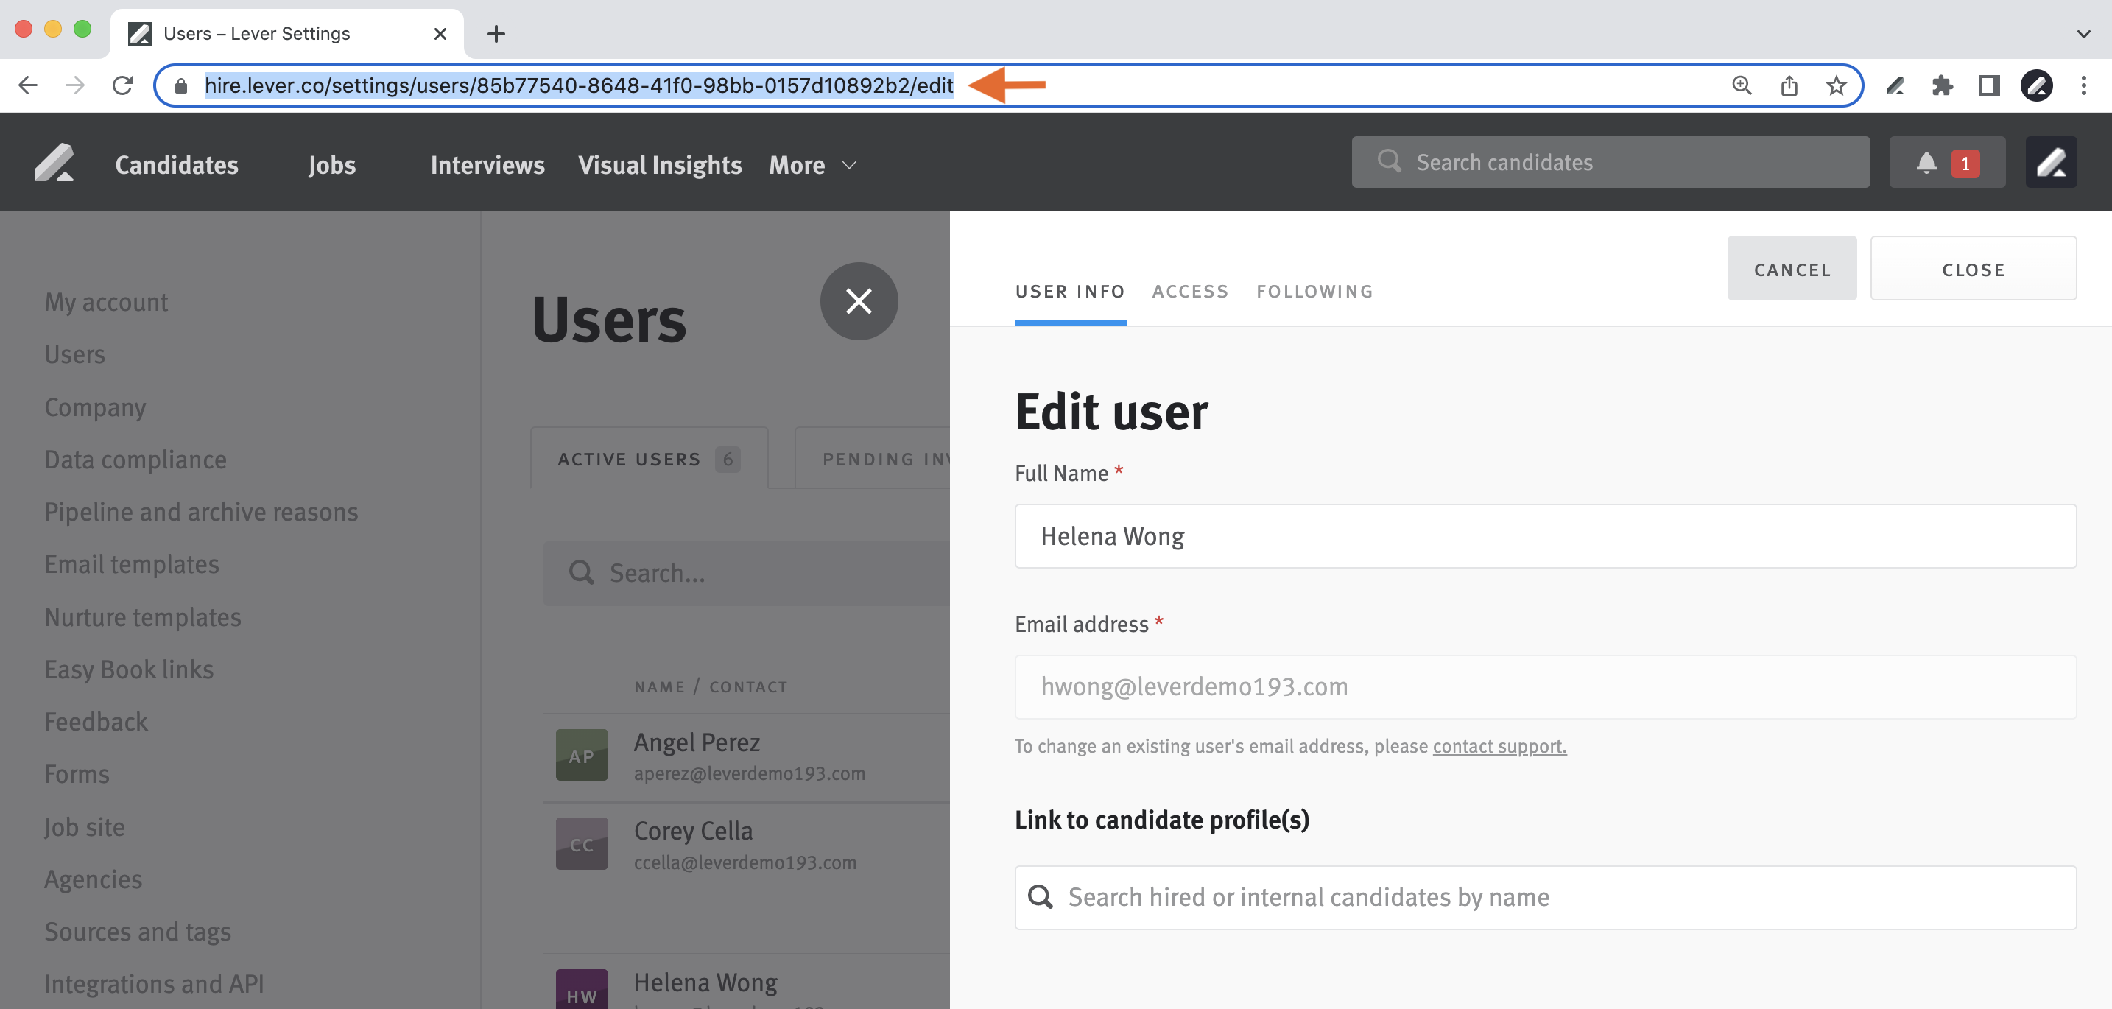2112x1009 pixels.
Task: Open Forms settings in sidebar
Action: point(77,774)
